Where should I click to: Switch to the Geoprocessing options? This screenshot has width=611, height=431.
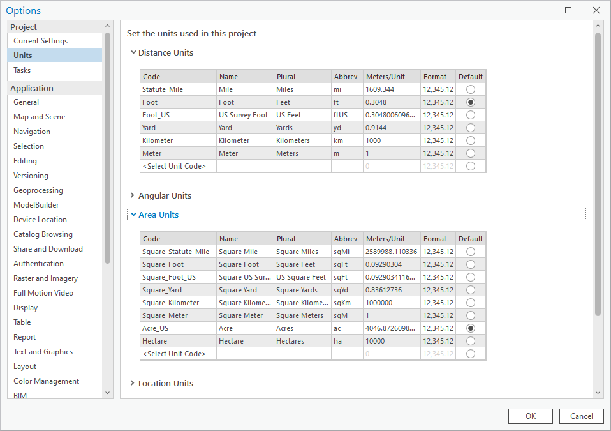pos(38,190)
